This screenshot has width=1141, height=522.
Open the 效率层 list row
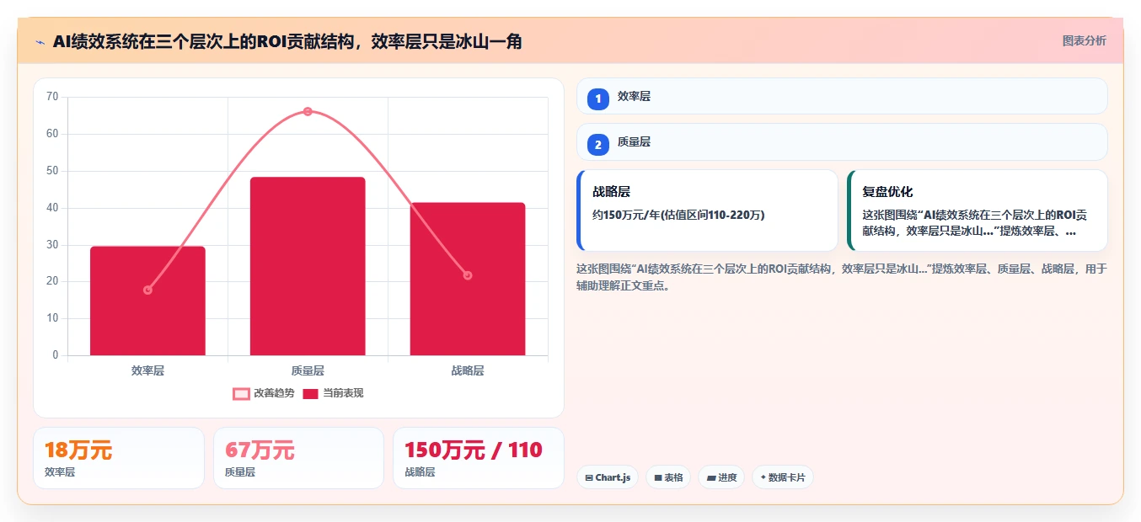[x=842, y=96]
